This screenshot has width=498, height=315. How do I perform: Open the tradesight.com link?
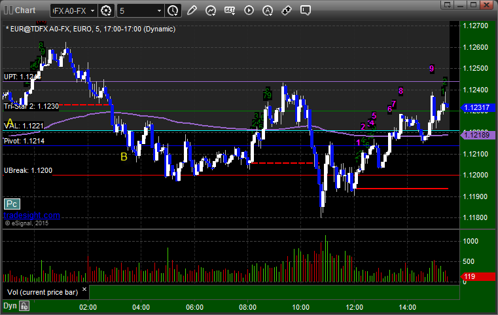tap(31, 215)
